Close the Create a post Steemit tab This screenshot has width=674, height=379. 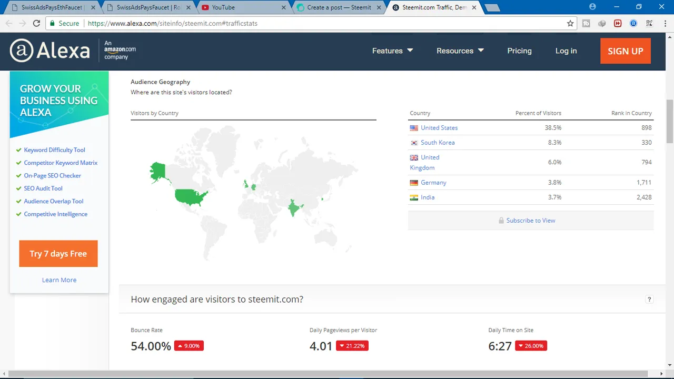pyautogui.click(x=379, y=7)
